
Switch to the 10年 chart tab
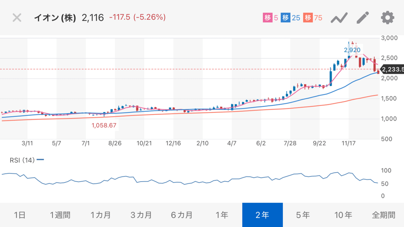coord(343,214)
